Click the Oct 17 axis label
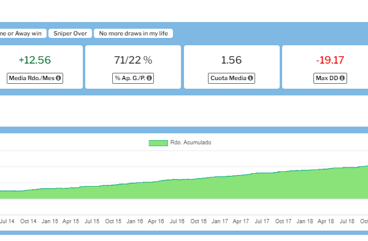Image resolution: width=368 pixels, height=241 pixels. pos(283,221)
